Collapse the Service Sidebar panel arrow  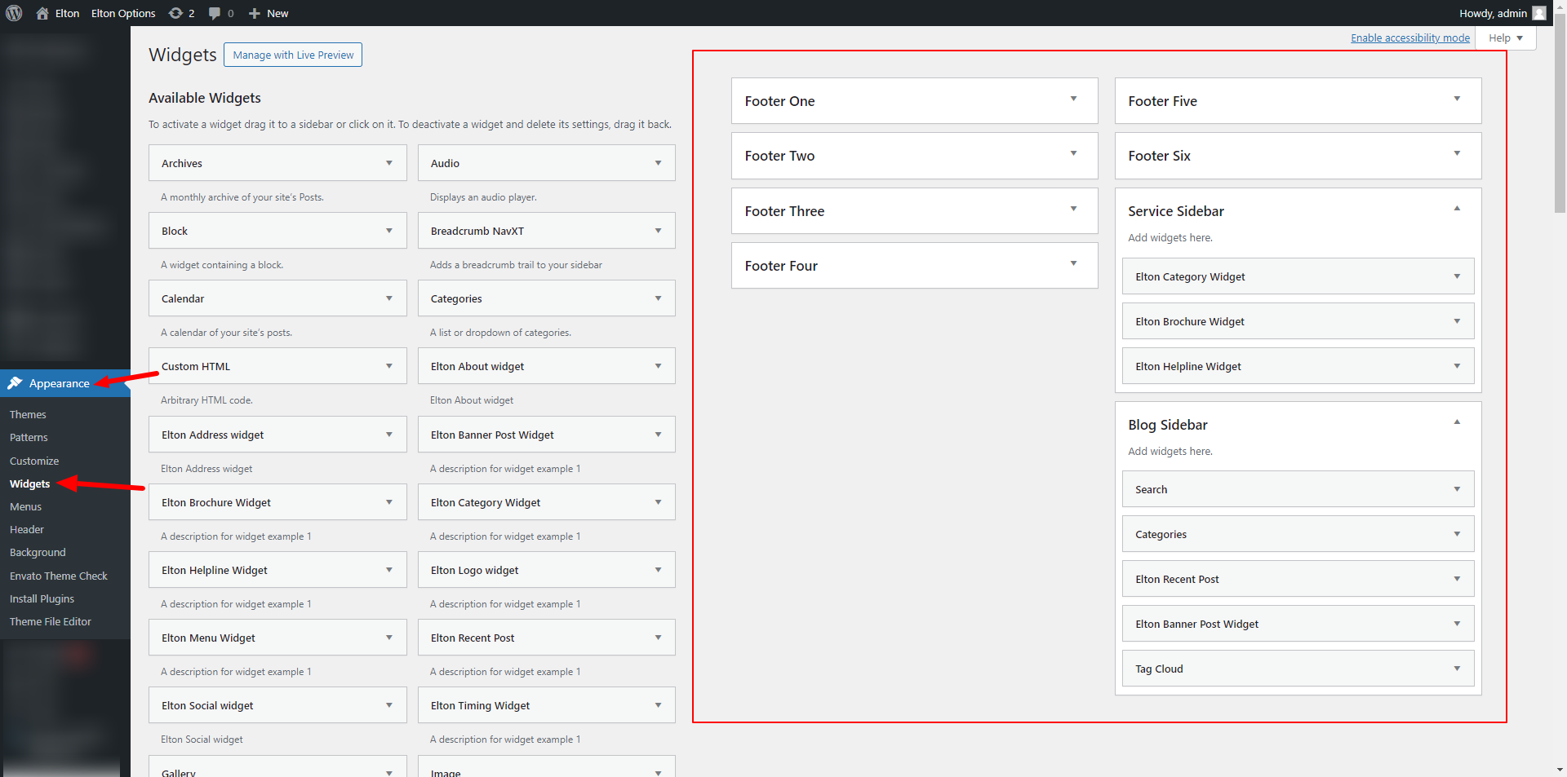coord(1457,210)
